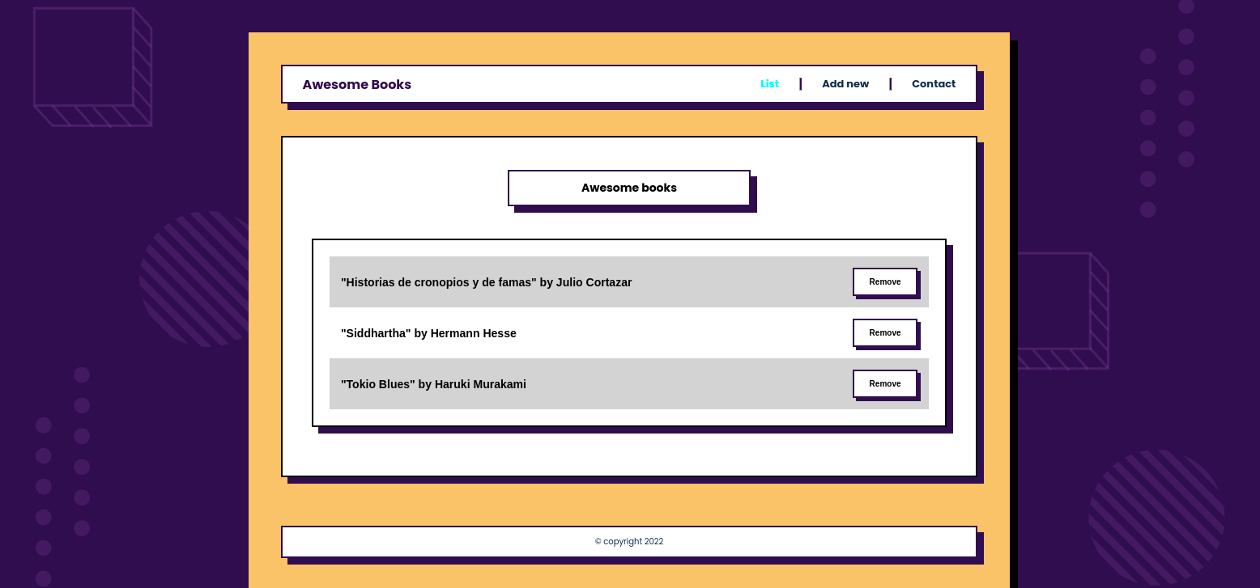This screenshot has width=1260, height=588.
Task: Remove "Historias de cronopios y de famas" book
Action: click(x=885, y=281)
